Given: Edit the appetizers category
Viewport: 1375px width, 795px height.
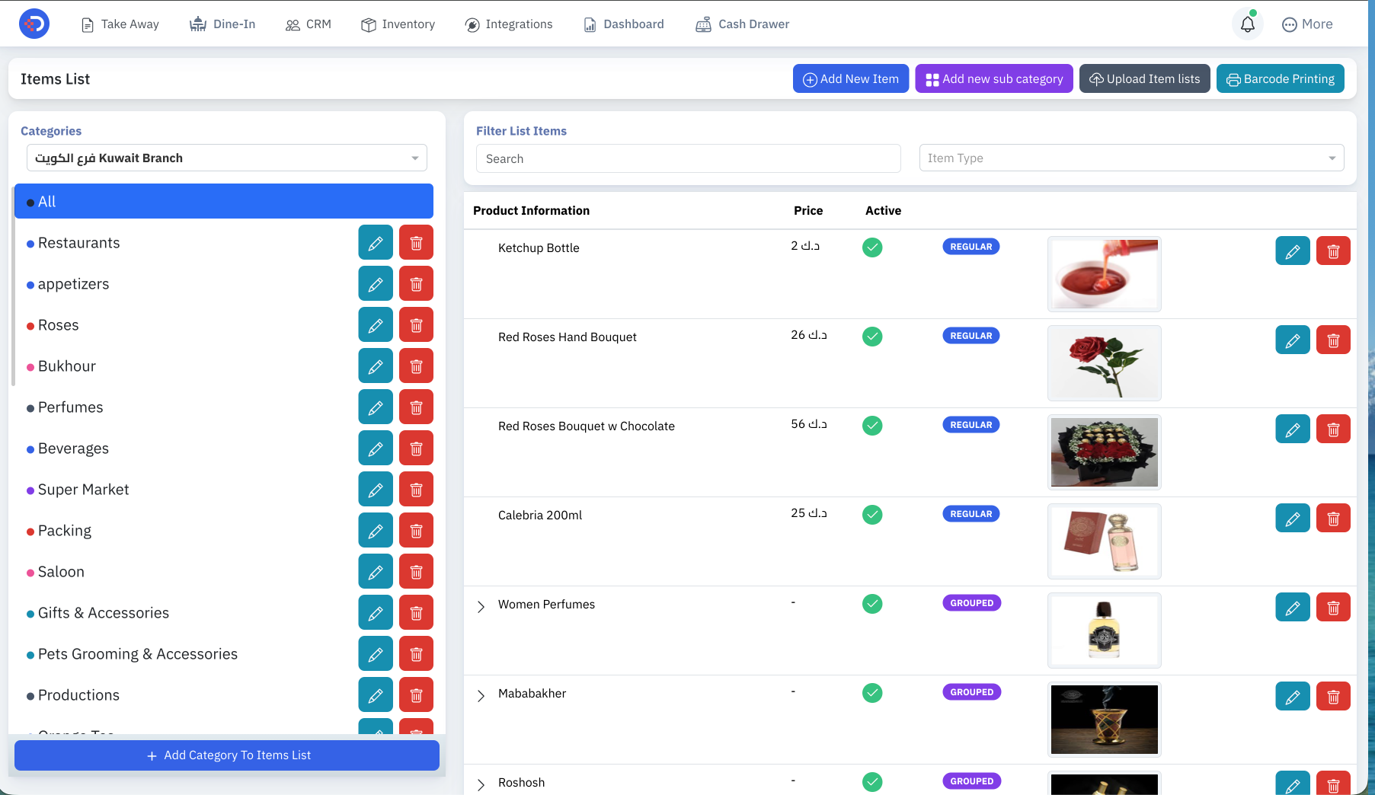Looking at the screenshot, I should [x=376, y=284].
